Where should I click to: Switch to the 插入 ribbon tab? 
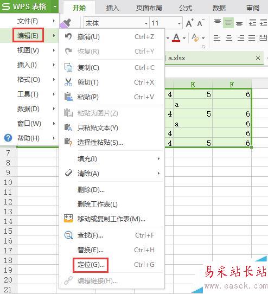pos(112,8)
